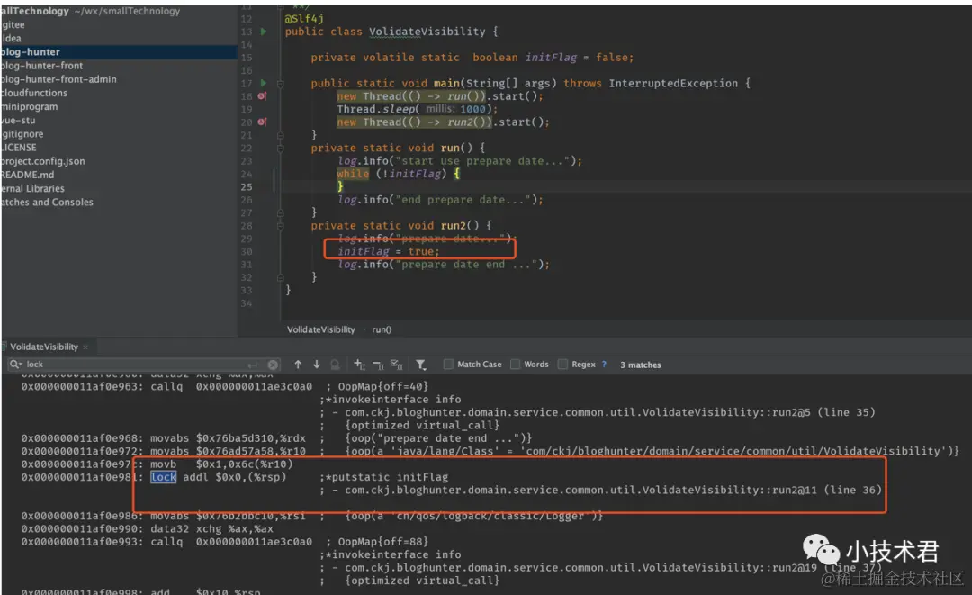Click 'movb $0x1,0x6c(%r10)' assembly line
This screenshot has height=595, width=972.
pyautogui.click(x=221, y=464)
